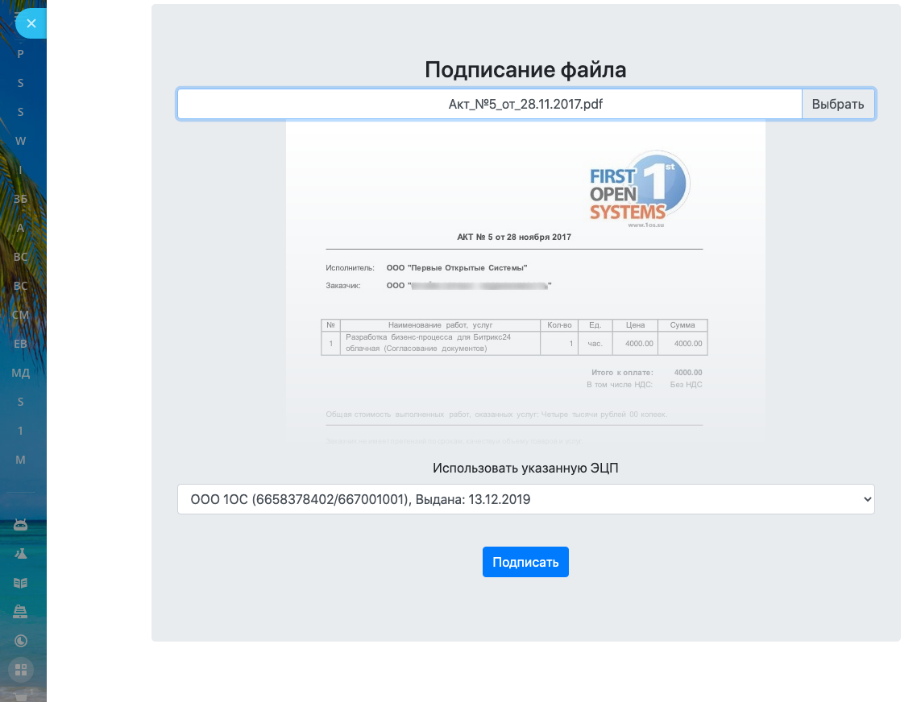Open the four-squares apps grid icon
The width and height of the screenshot is (921, 702).
click(21, 670)
